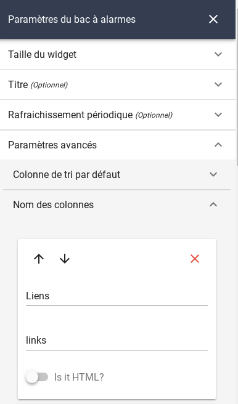This screenshot has height=404, width=238.
Task: Expand Rafraichissement périodique chevron
Action: [218, 115]
